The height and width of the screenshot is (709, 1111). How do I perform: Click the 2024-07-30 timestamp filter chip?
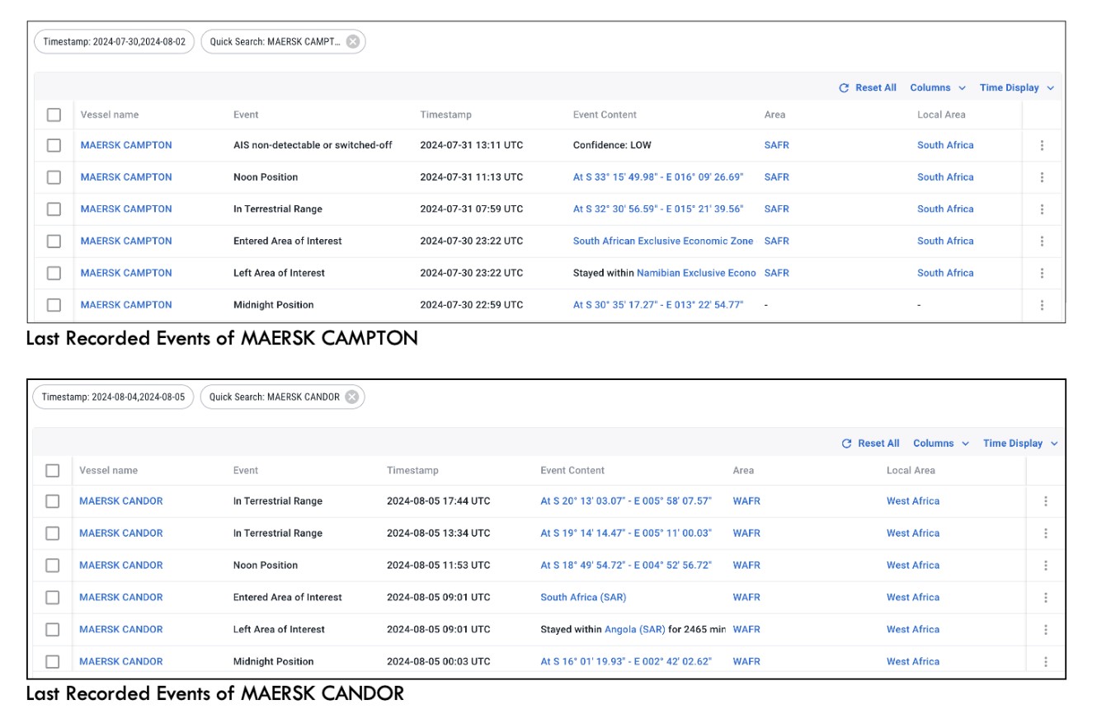point(114,42)
